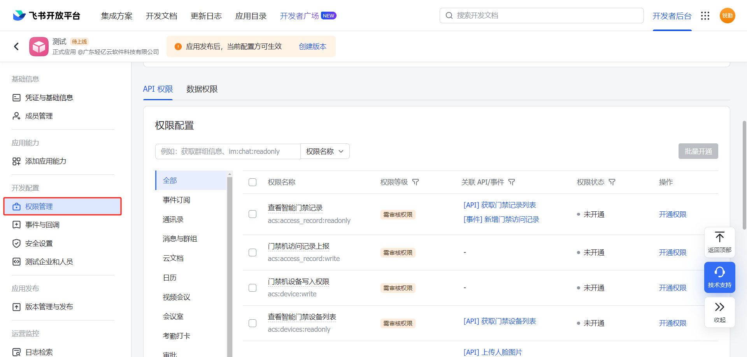Filter by 关联 API/事件 funnel icon
The width and height of the screenshot is (747, 357).
click(512, 182)
